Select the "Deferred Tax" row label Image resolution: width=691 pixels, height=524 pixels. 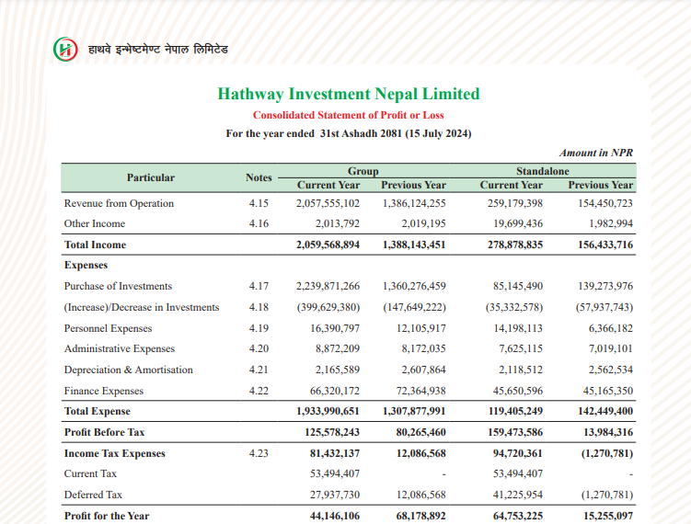tap(93, 495)
